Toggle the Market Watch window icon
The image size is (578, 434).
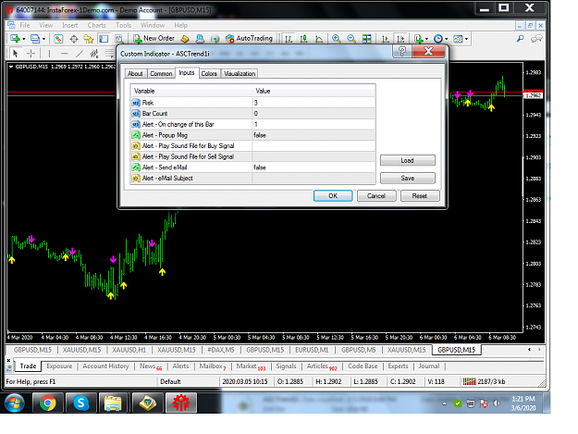tap(58, 38)
